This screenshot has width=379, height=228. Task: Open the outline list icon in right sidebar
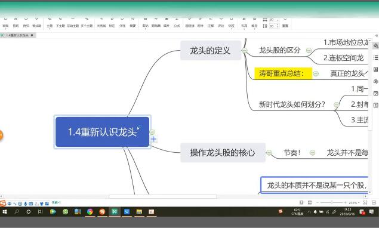coord(375,57)
